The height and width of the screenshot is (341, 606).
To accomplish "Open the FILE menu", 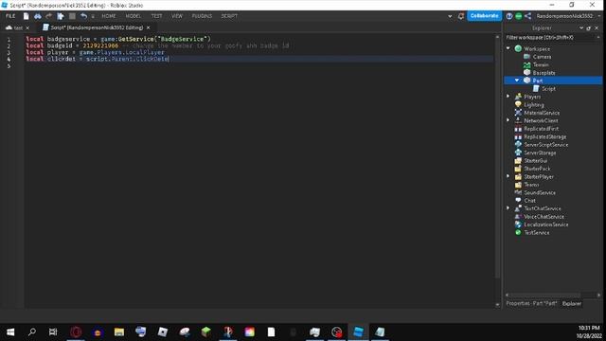I will (x=10, y=16).
